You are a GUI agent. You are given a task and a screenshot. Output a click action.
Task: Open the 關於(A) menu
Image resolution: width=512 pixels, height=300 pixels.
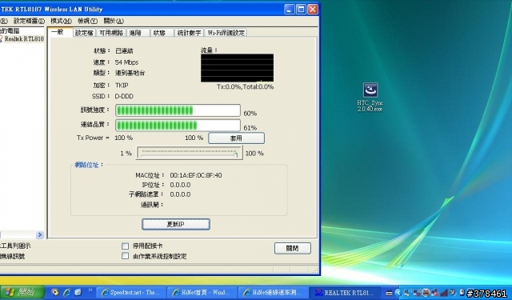click(x=114, y=22)
